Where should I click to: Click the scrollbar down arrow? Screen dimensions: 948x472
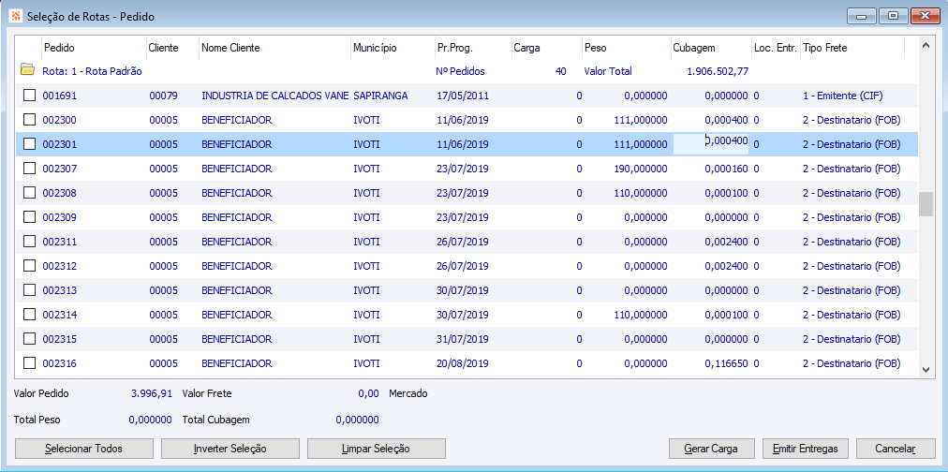pos(925,369)
